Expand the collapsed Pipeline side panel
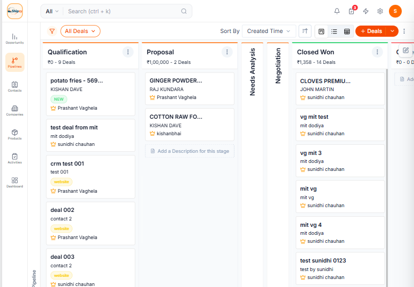Image resolution: width=414 pixels, height=287 pixels. pyautogui.click(x=34, y=278)
